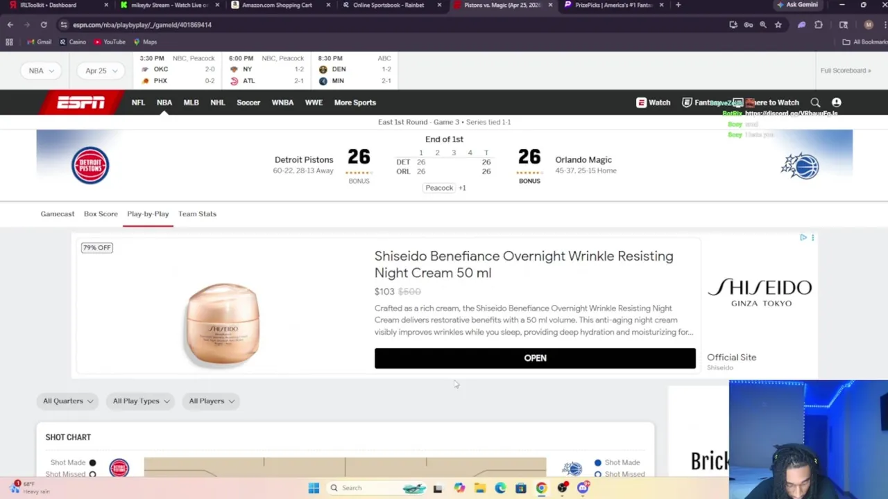Open the ESPN user profile icon

pos(836,103)
